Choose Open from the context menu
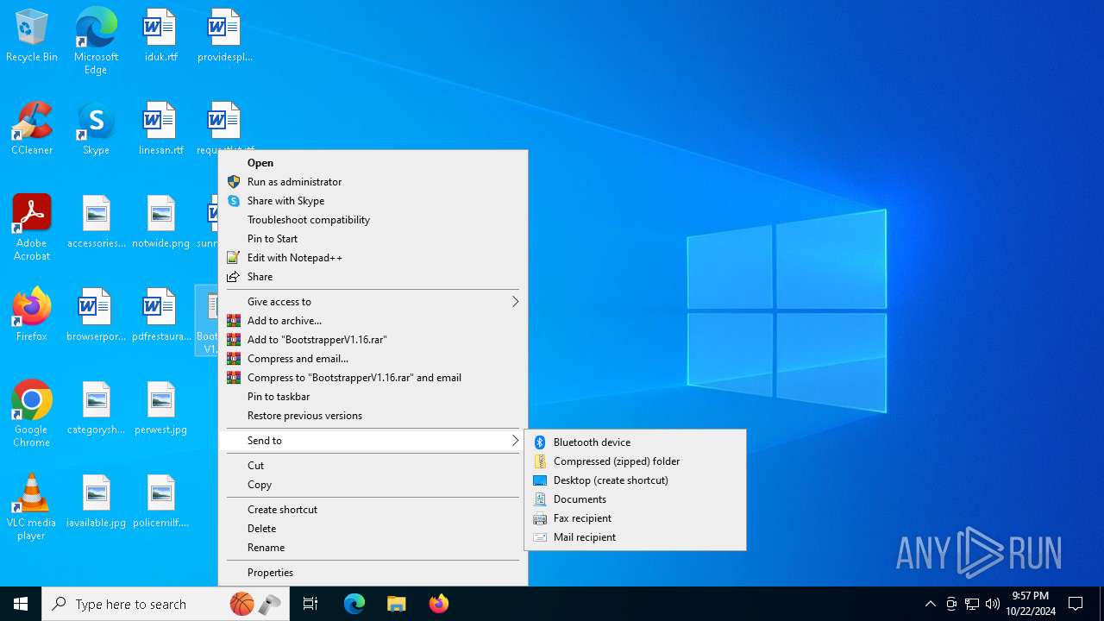1104x621 pixels. pyautogui.click(x=373, y=163)
